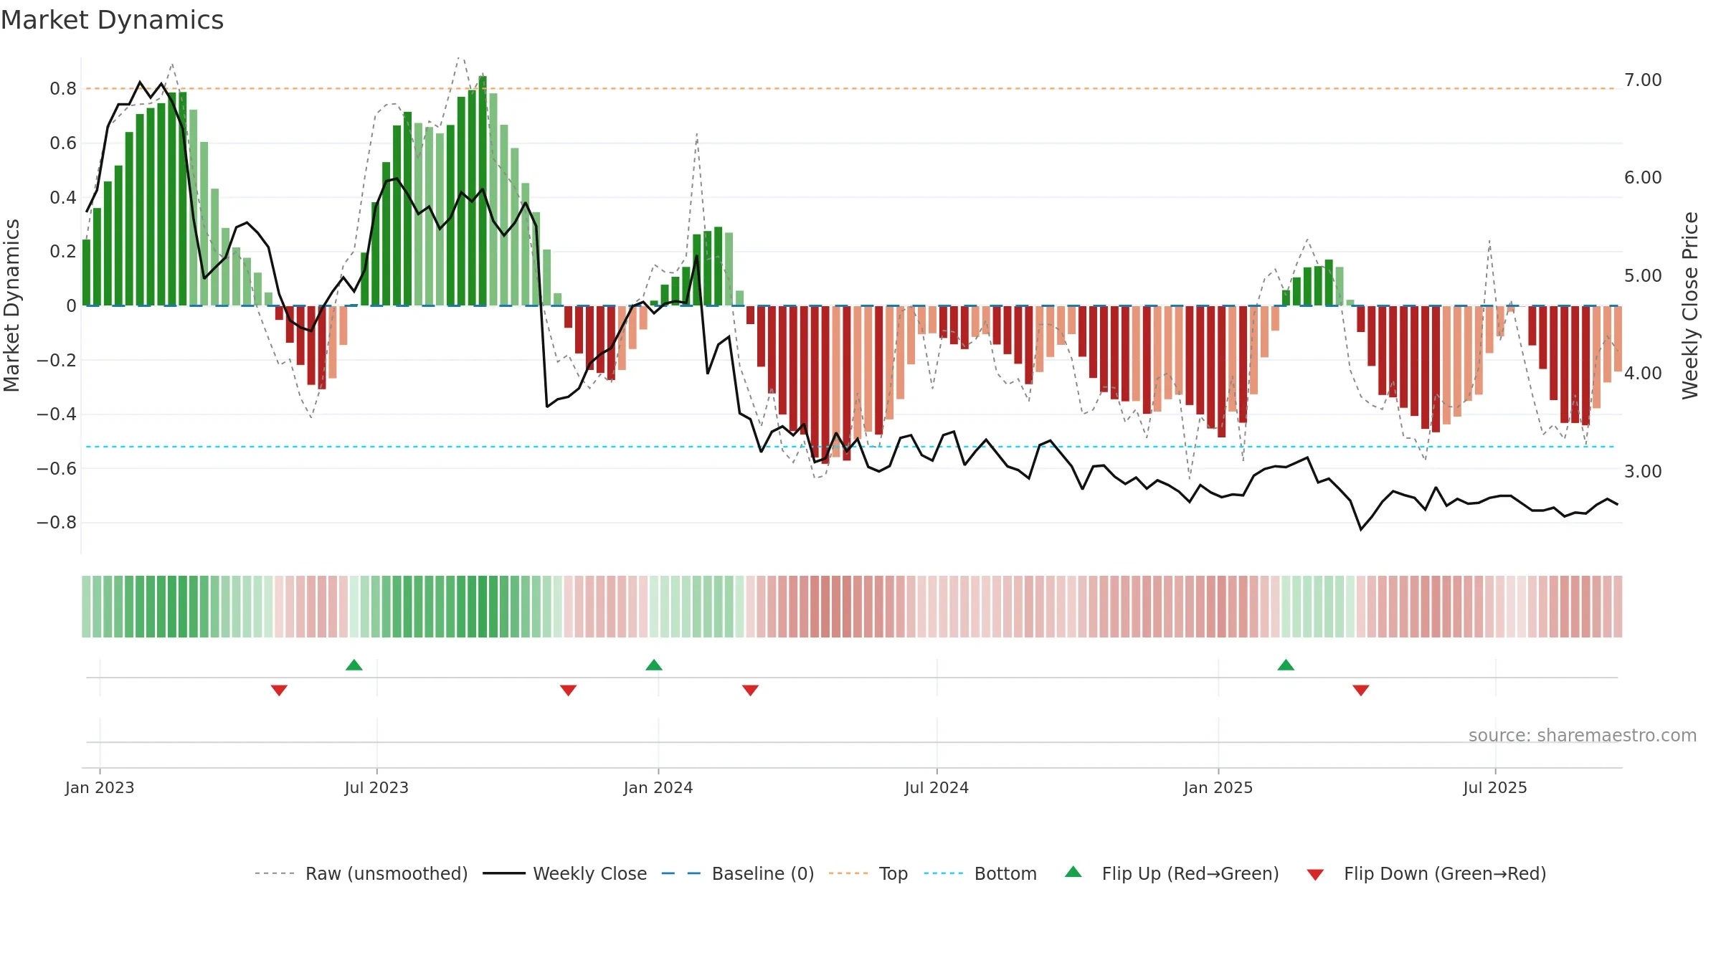Select the Flip Up marker before Jul 2023

[354, 665]
